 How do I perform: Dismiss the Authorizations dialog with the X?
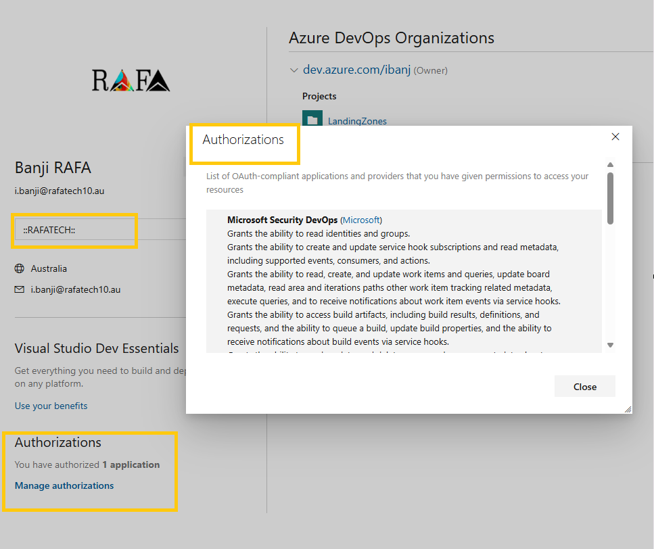point(615,136)
